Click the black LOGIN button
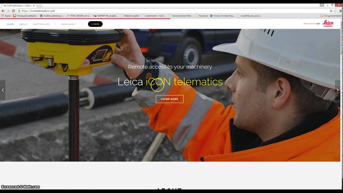 [x=95, y=24]
